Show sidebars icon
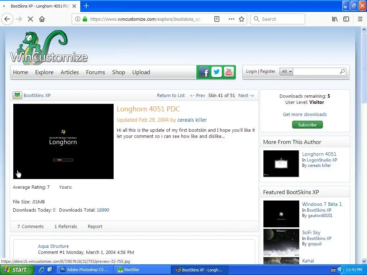Screen dimensions: 367x275 346,19
